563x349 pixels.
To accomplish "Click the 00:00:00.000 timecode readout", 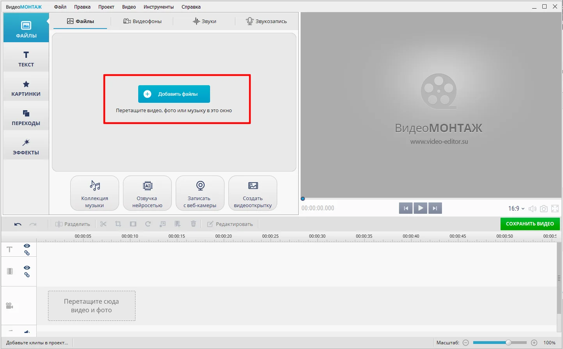I will coord(318,208).
